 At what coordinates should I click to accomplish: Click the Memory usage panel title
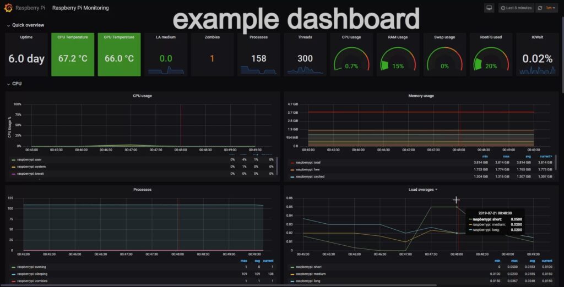pos(421,96)
